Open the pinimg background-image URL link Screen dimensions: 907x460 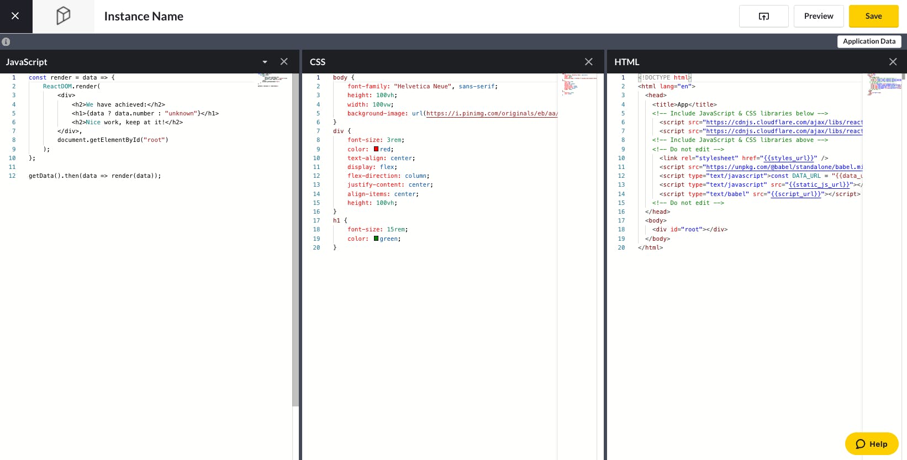click(x=492, y=113)
